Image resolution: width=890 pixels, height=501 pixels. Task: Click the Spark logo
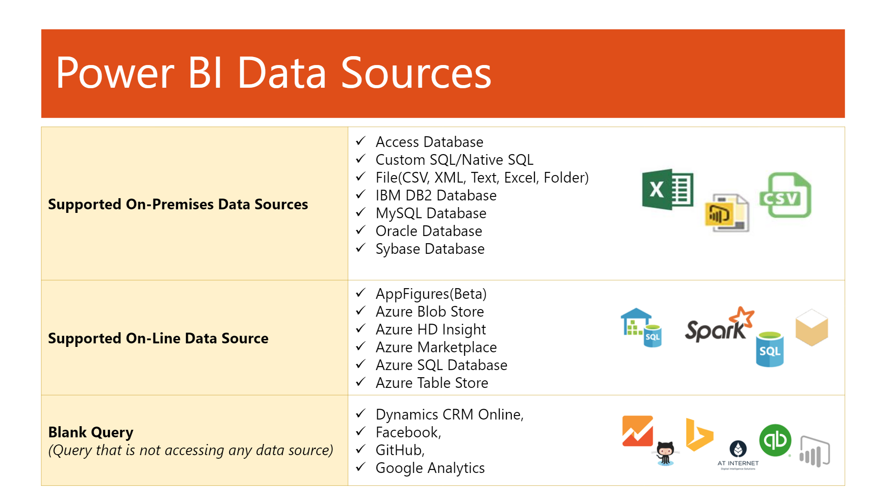coord(720,325)
